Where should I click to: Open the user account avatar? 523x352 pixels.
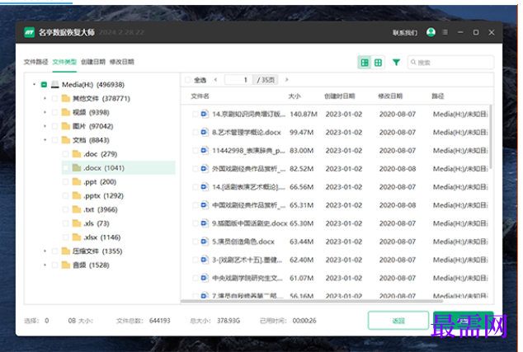431,32
